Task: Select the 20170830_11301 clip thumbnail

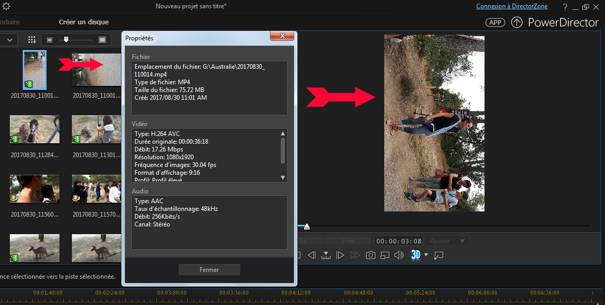Action: [x=96, y=129]
